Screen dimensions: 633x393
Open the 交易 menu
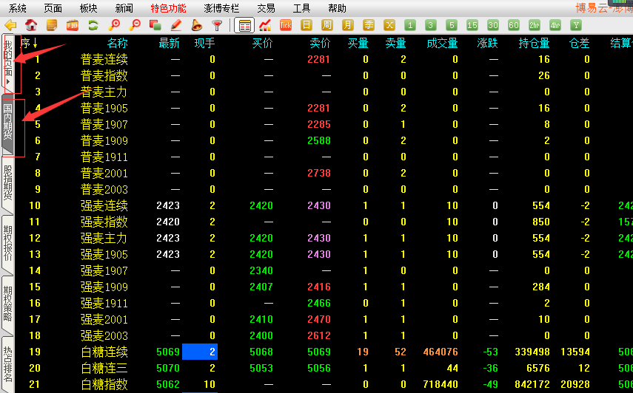point(266,8)
